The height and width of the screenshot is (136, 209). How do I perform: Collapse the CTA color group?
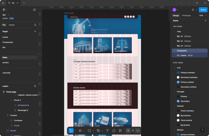tap(174, 68)
